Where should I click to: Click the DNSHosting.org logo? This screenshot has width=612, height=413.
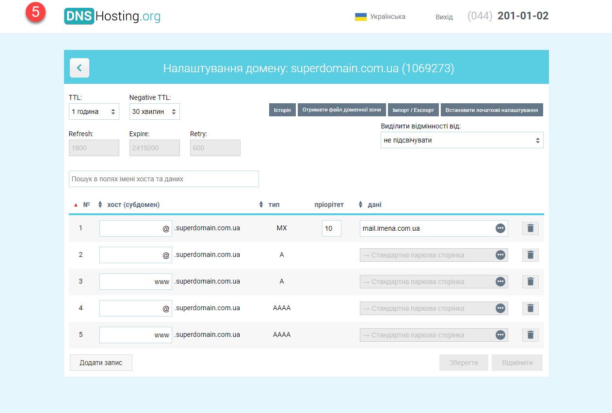pos(112,16)
